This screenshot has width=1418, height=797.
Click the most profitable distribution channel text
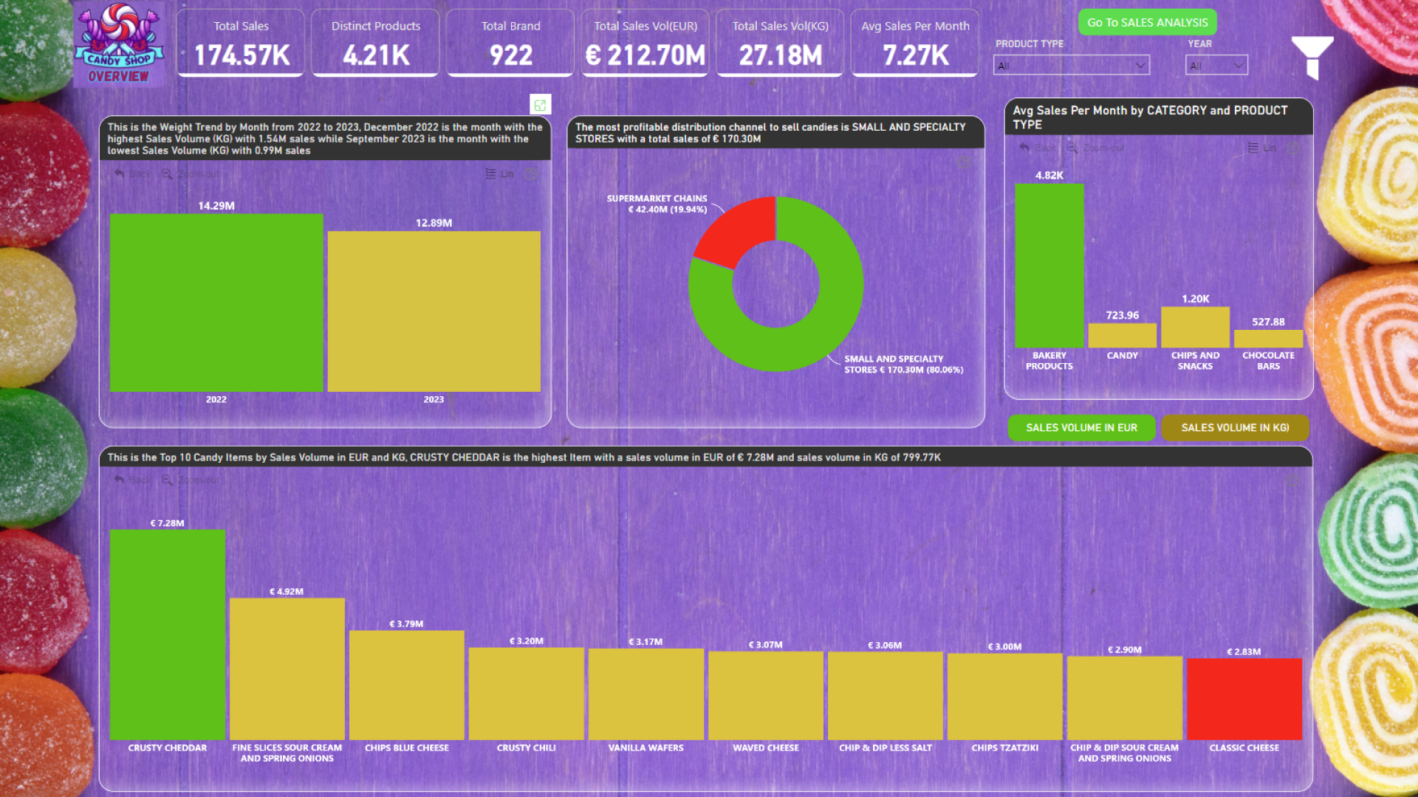click(770, 133)
